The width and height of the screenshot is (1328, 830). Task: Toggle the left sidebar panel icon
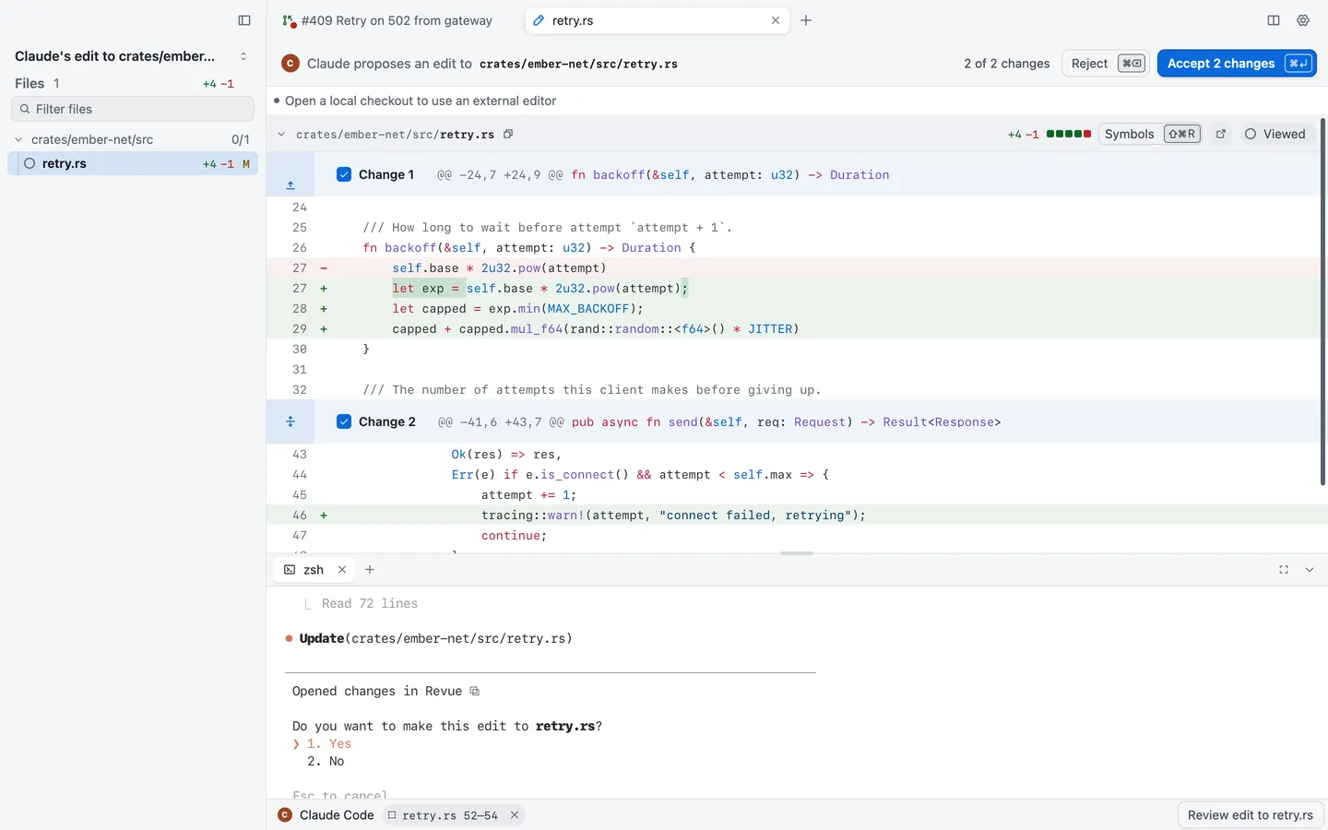(244, 20)
